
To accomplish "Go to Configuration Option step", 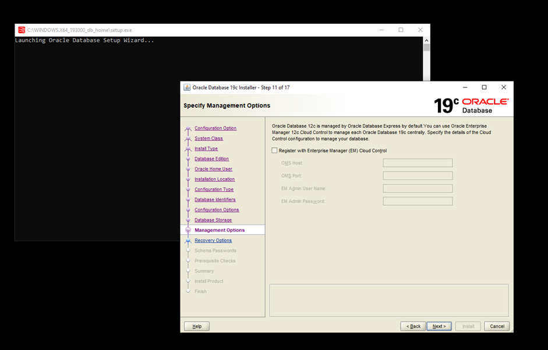I will pyautogui.click(x=215, y=128).
